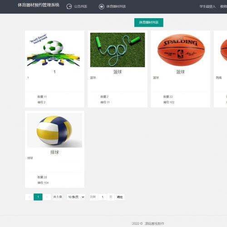Screen dimensions: 227x227
Task: Select page 1 in the pagination
Action: point(38,197)
